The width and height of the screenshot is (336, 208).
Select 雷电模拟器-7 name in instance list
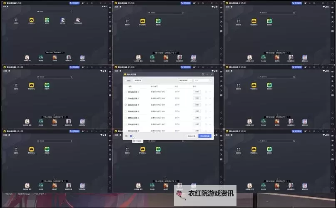click(x=134, y=124)
